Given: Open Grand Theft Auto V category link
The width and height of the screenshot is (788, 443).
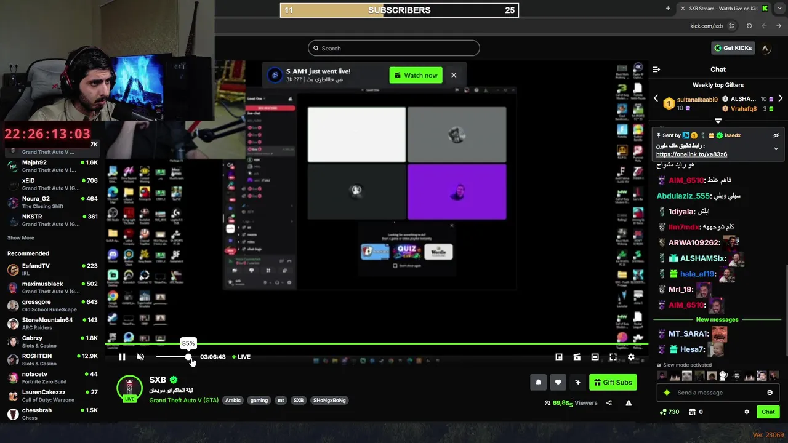Looking at the screenshot, I should (183, 400).
